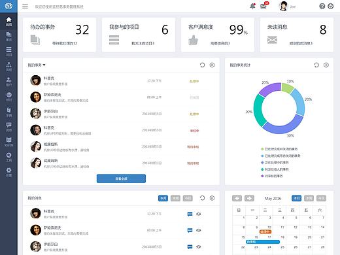Image resolution: width=340 pixels, height=255 pixels.
Task: Select day 7 in the calendar
Action: point(323,218)
